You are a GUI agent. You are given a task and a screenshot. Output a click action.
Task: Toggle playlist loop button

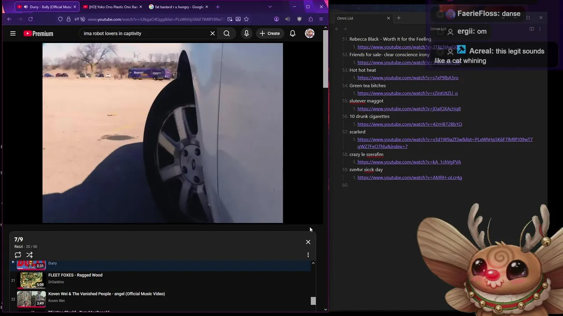18,255
